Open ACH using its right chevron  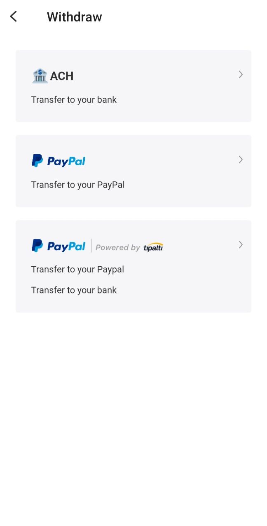pyautogui.click(x=241, y=75)
